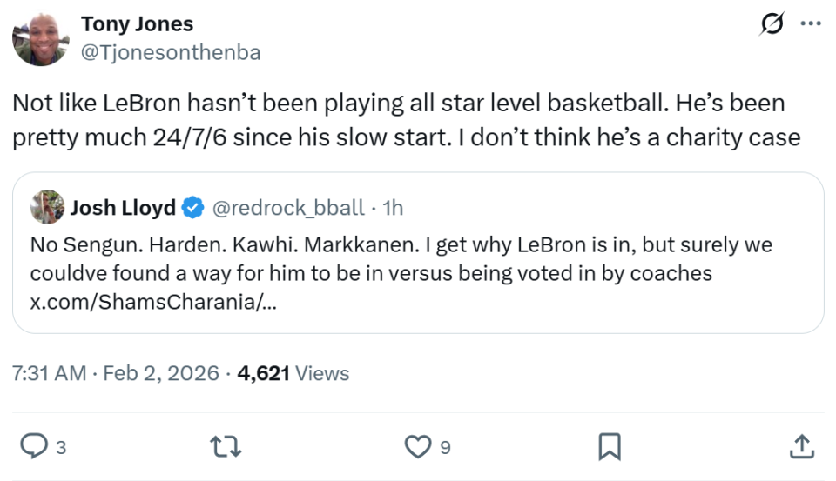The image size is (836, 481).
Task: Click the reply comment icon
Action: pyautogui.click(x=34, y=447)
